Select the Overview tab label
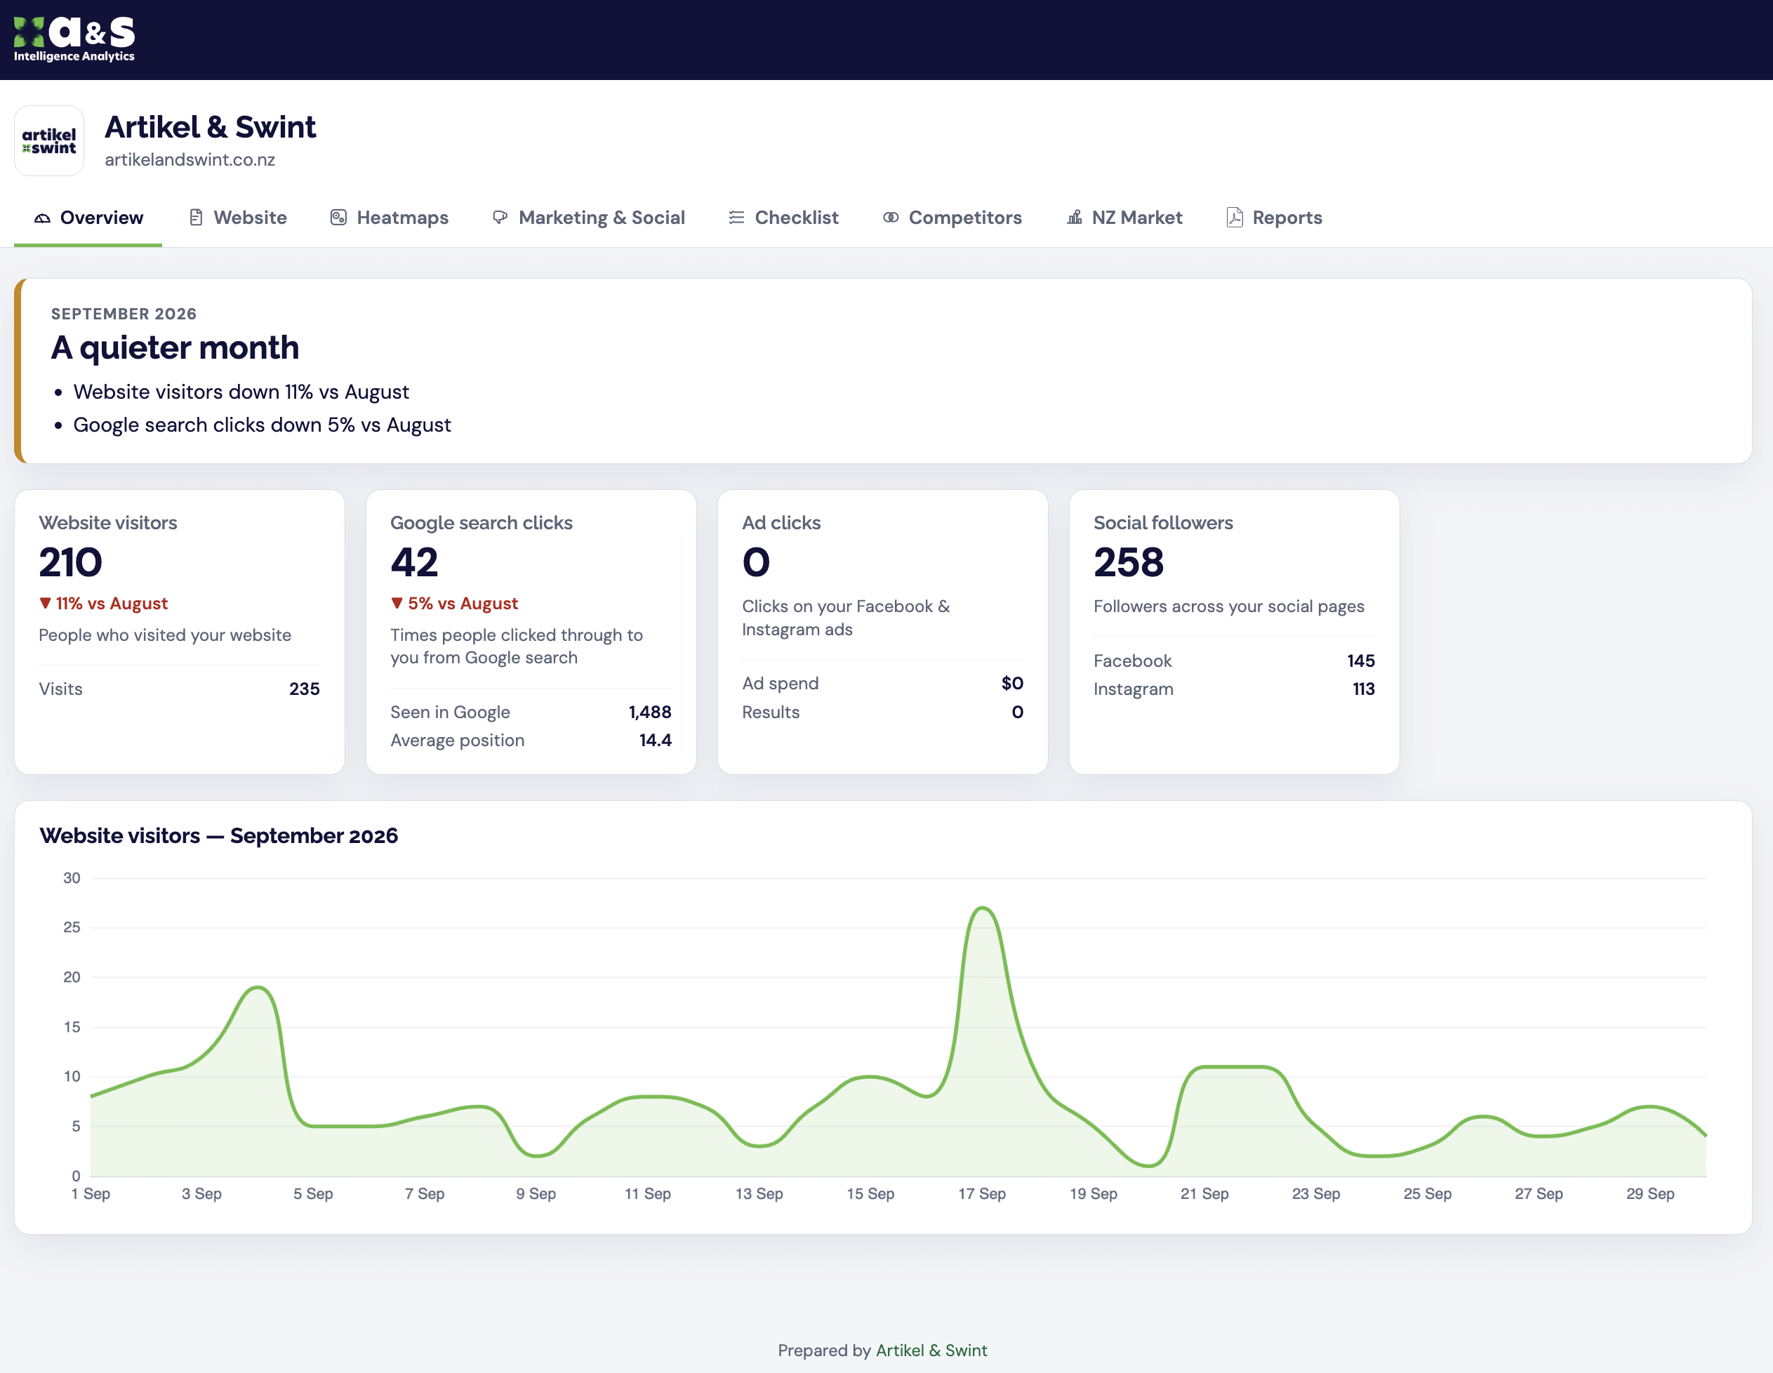Image resolution: width=1773 pixels, height=1373 pixels. coord(102,218)
